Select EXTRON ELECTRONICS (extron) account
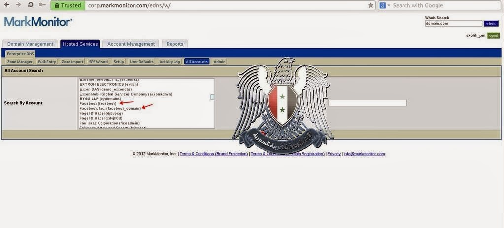This screenshot has width=504, height=228. 109,84
